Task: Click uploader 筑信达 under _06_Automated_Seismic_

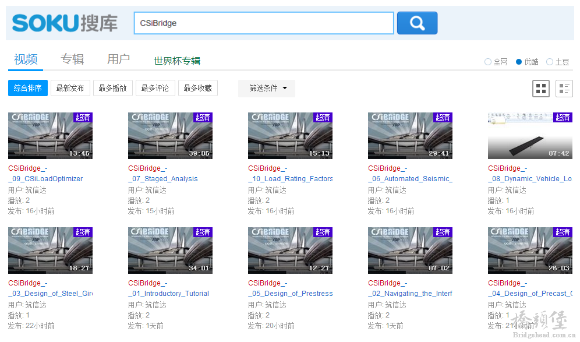Action: click(x=396, y=191)
